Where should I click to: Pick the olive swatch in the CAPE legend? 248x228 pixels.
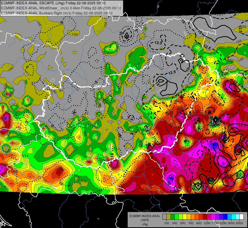pyautogui.click(x=169, y=217)
